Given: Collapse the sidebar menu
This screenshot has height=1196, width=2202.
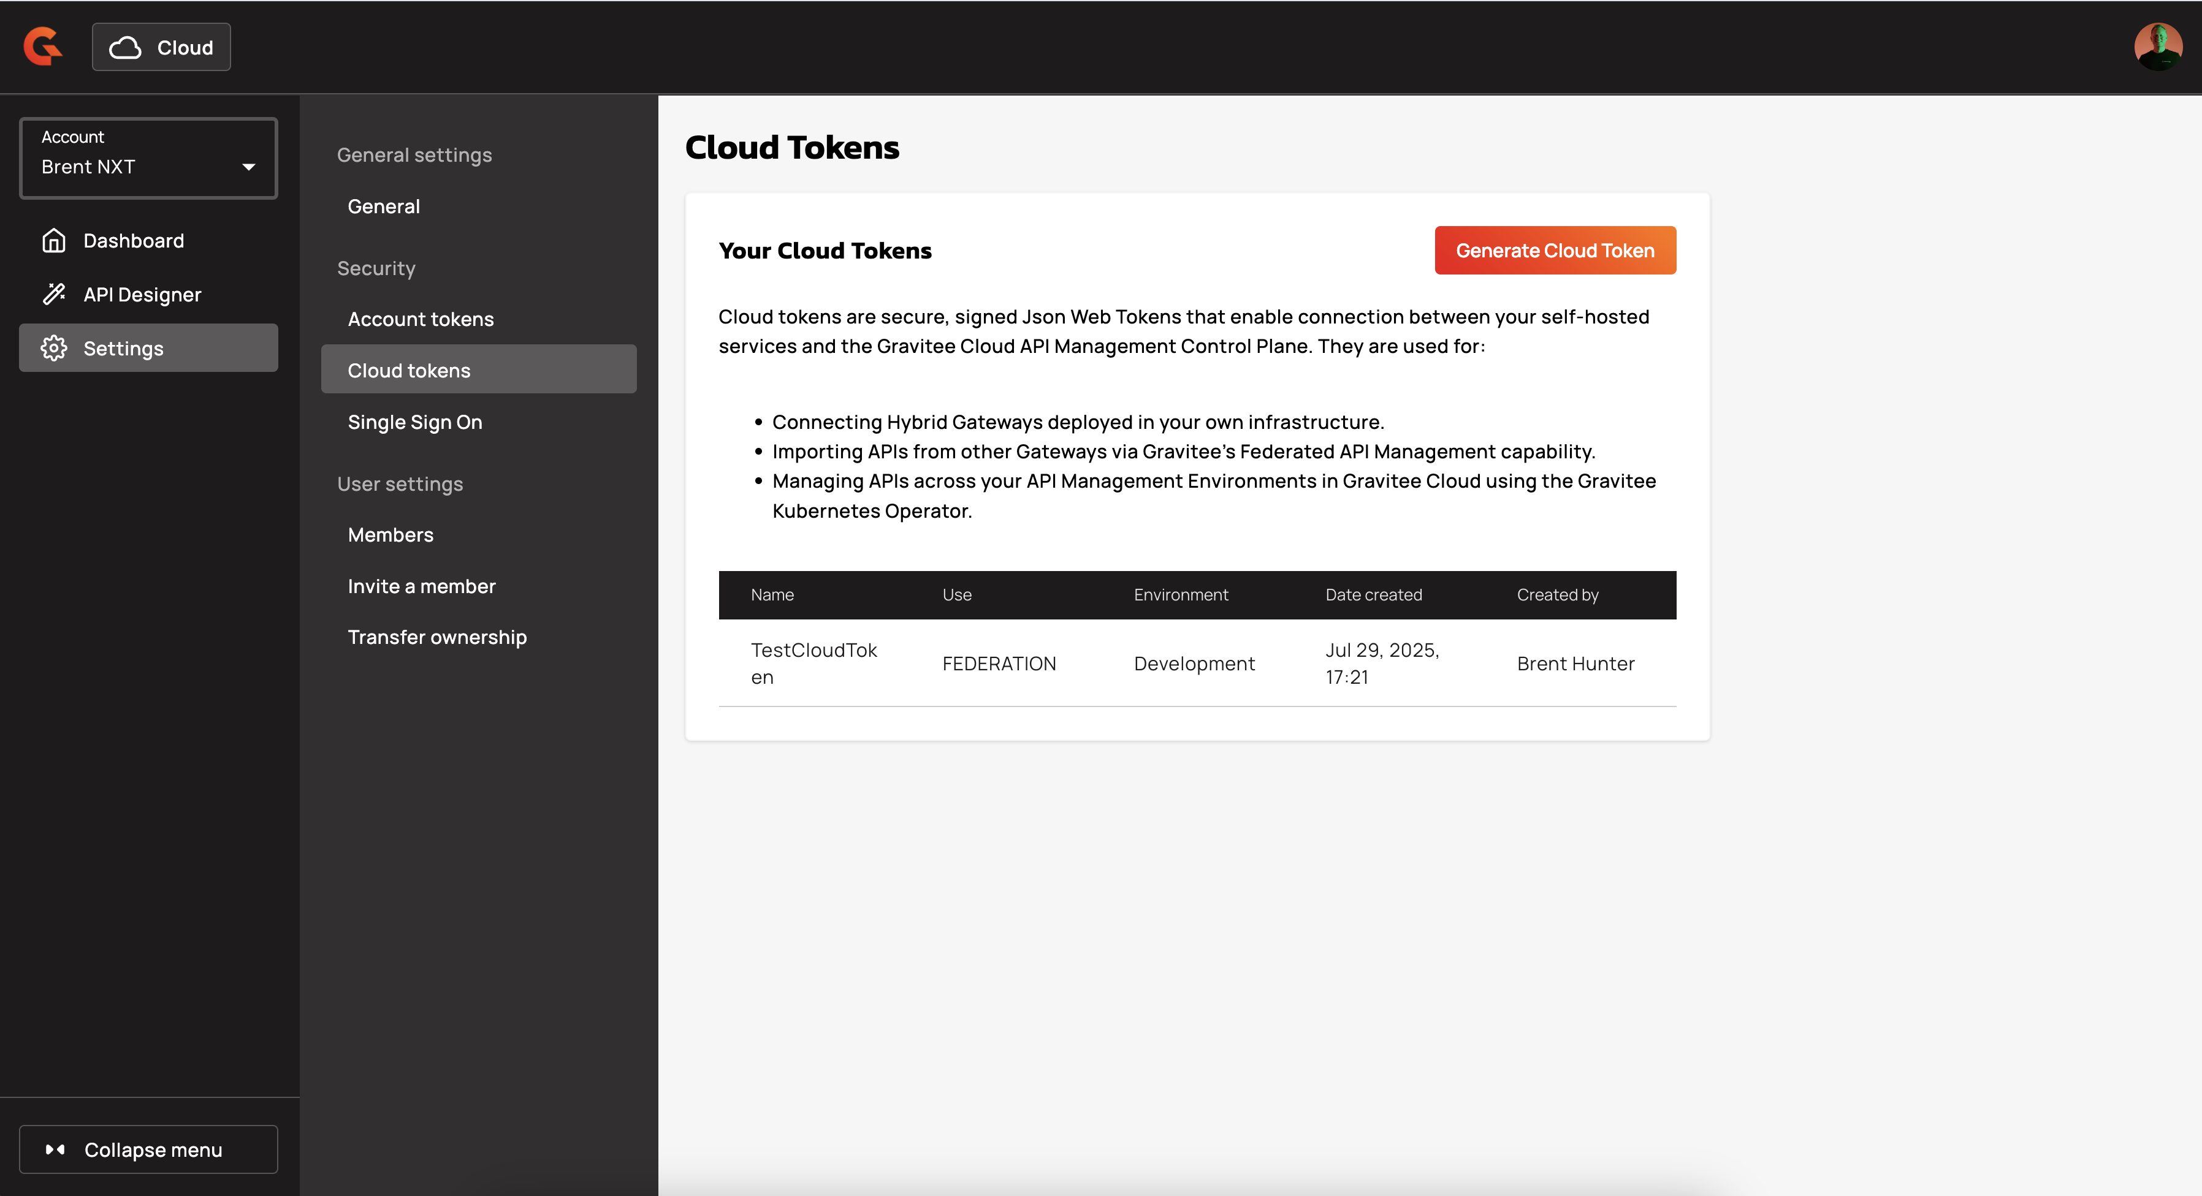Looking at the screenshot, I should pyautogui.click(x=149, y=1150).
